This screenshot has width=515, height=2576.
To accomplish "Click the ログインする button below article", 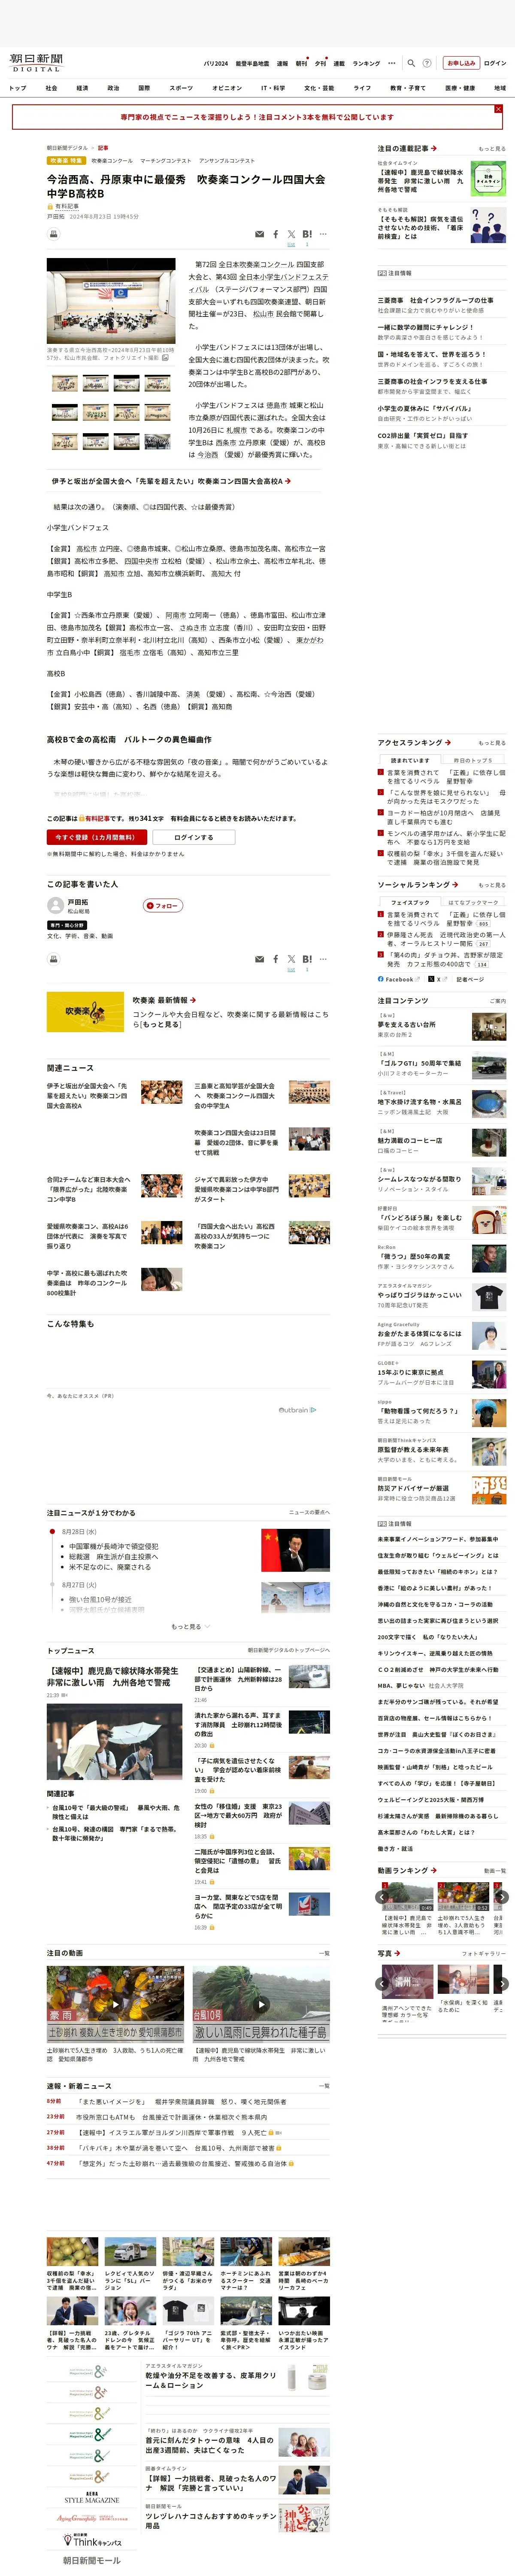I will 193,837.
